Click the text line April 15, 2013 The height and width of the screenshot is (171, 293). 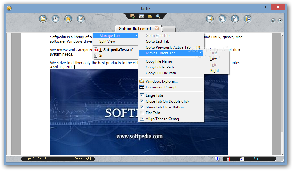[62, 67]
